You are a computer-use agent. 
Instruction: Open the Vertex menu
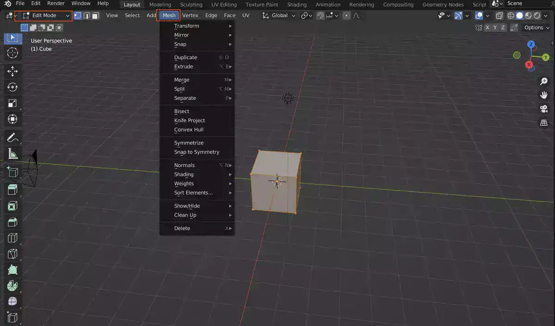pyautogui.click(x=190, y=15)
